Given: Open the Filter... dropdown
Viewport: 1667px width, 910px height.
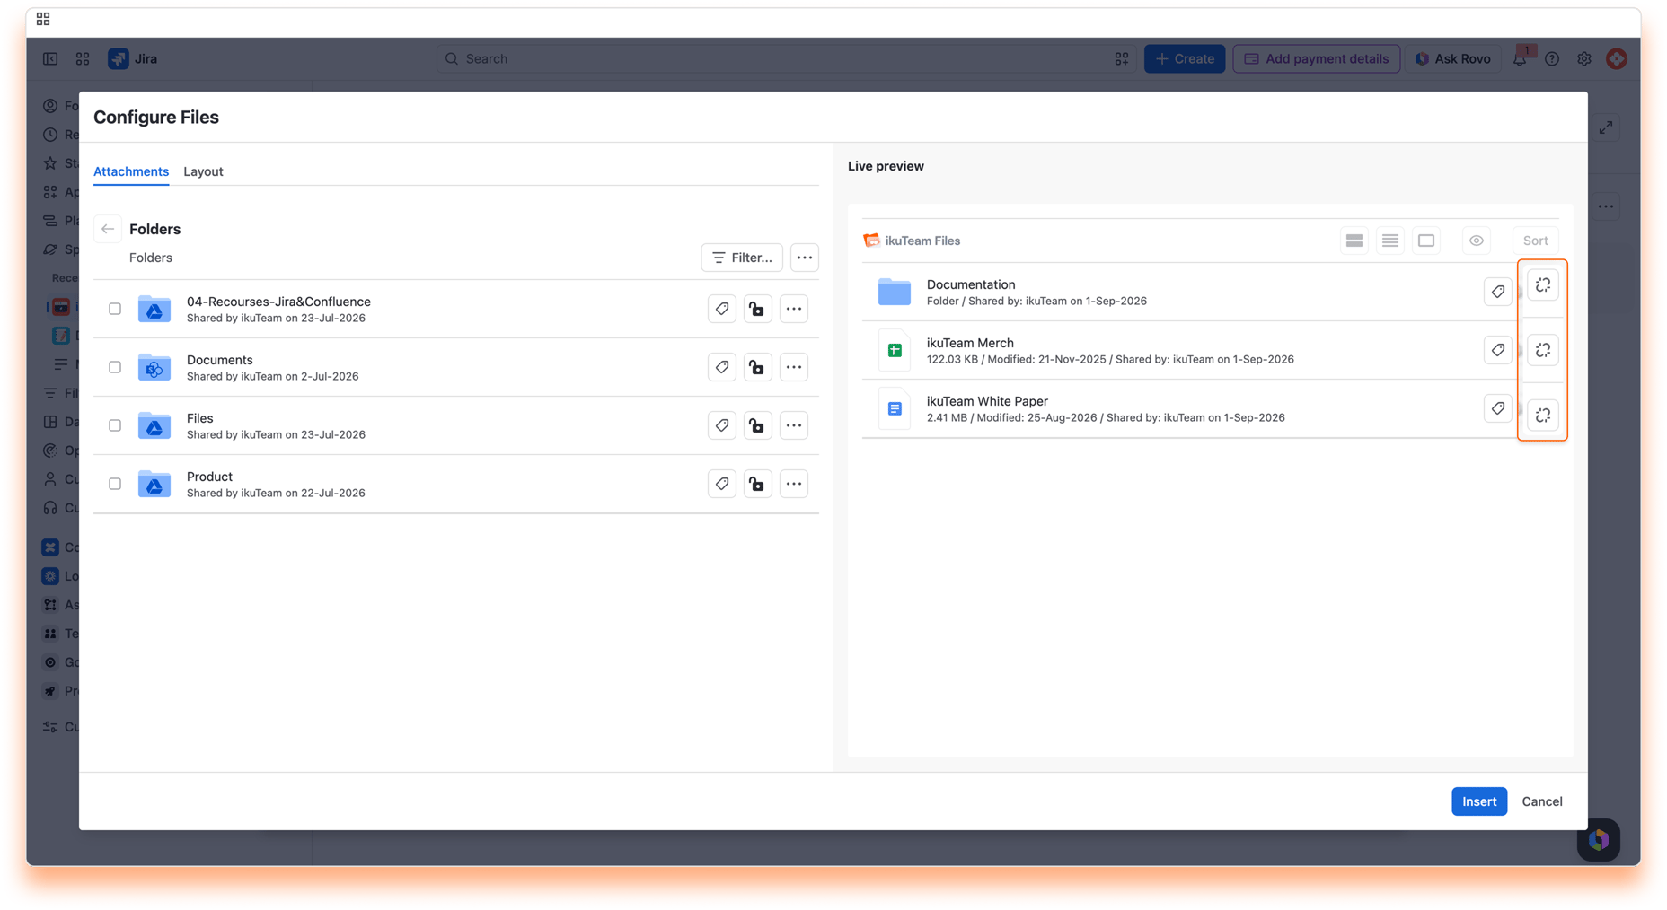Looking at the screenshot, I should click(742, 258).
